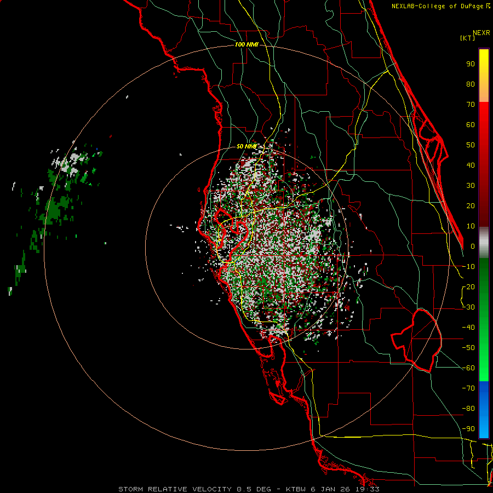
Task: Click the -90 value on the velocity scale
Action: 468,429
